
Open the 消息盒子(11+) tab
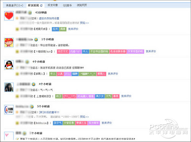click(15, 5)
